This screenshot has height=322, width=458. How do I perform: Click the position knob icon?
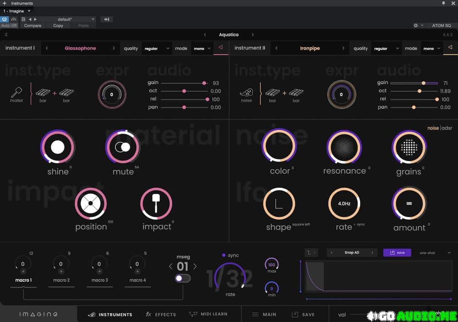click(x=91, y=203)
